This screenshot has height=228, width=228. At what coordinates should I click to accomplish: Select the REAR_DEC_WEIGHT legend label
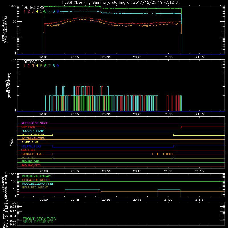point(35,188)
